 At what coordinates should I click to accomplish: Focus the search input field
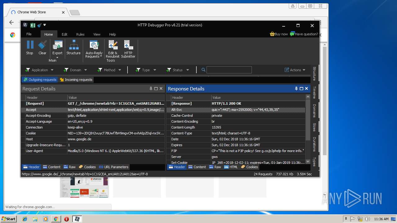229,70
